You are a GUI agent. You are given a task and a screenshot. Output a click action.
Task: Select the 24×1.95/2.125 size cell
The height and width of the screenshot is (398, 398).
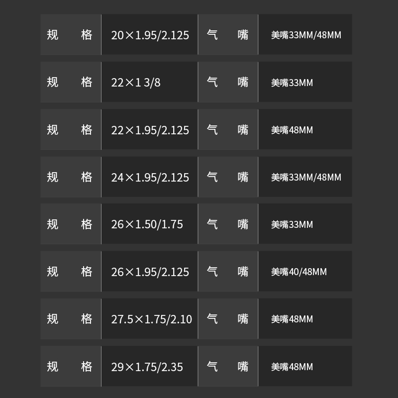(150, 177)
